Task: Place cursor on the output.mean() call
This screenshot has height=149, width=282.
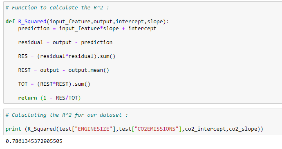Action: coord(89,70)
